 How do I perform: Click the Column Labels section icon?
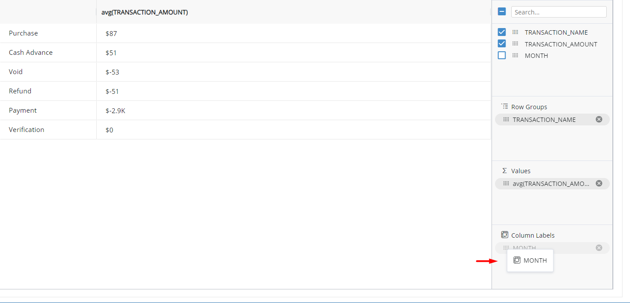(x=505, y=235)
